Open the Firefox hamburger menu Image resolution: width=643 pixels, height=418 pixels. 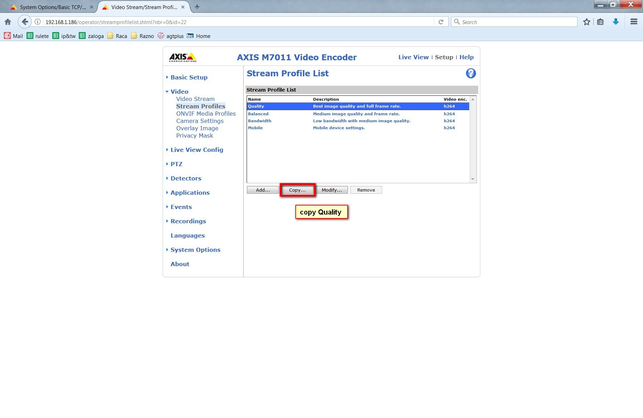tap(634, 22)
